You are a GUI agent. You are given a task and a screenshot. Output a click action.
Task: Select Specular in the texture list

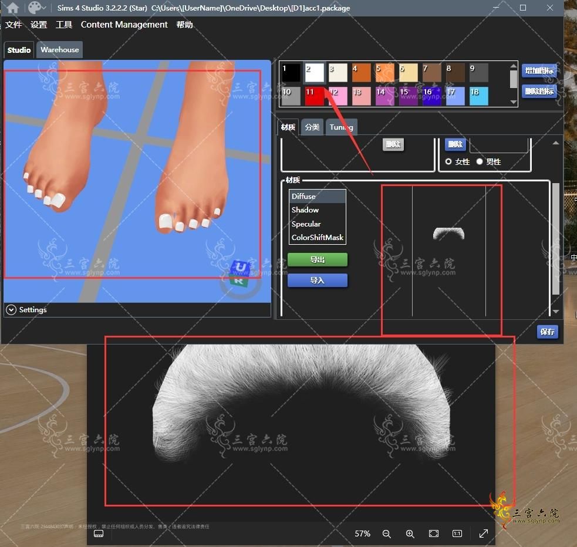(x=318, y=224)
